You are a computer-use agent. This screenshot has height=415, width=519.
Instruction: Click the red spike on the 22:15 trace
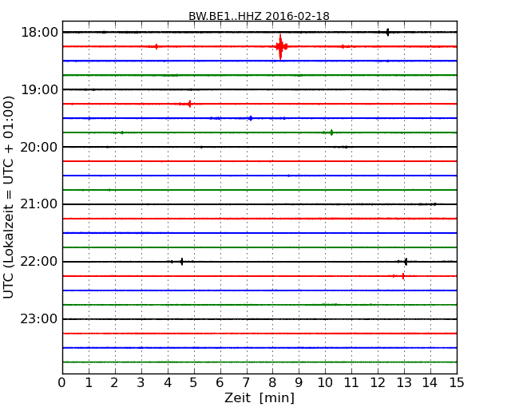point(402,276)
